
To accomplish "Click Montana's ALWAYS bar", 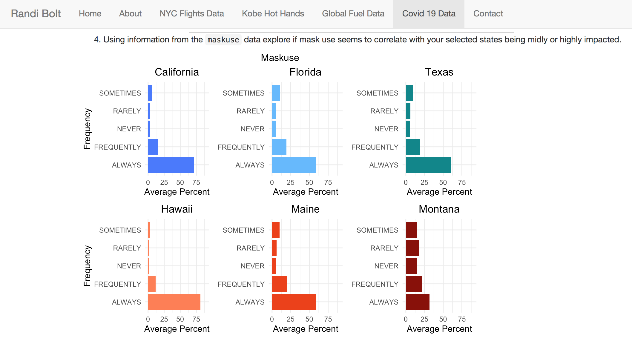I will 417,302.
